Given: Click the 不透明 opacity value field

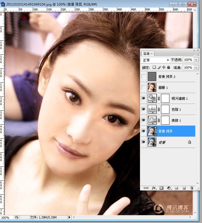Looking at the screenshot, I should tap(189, 60).
